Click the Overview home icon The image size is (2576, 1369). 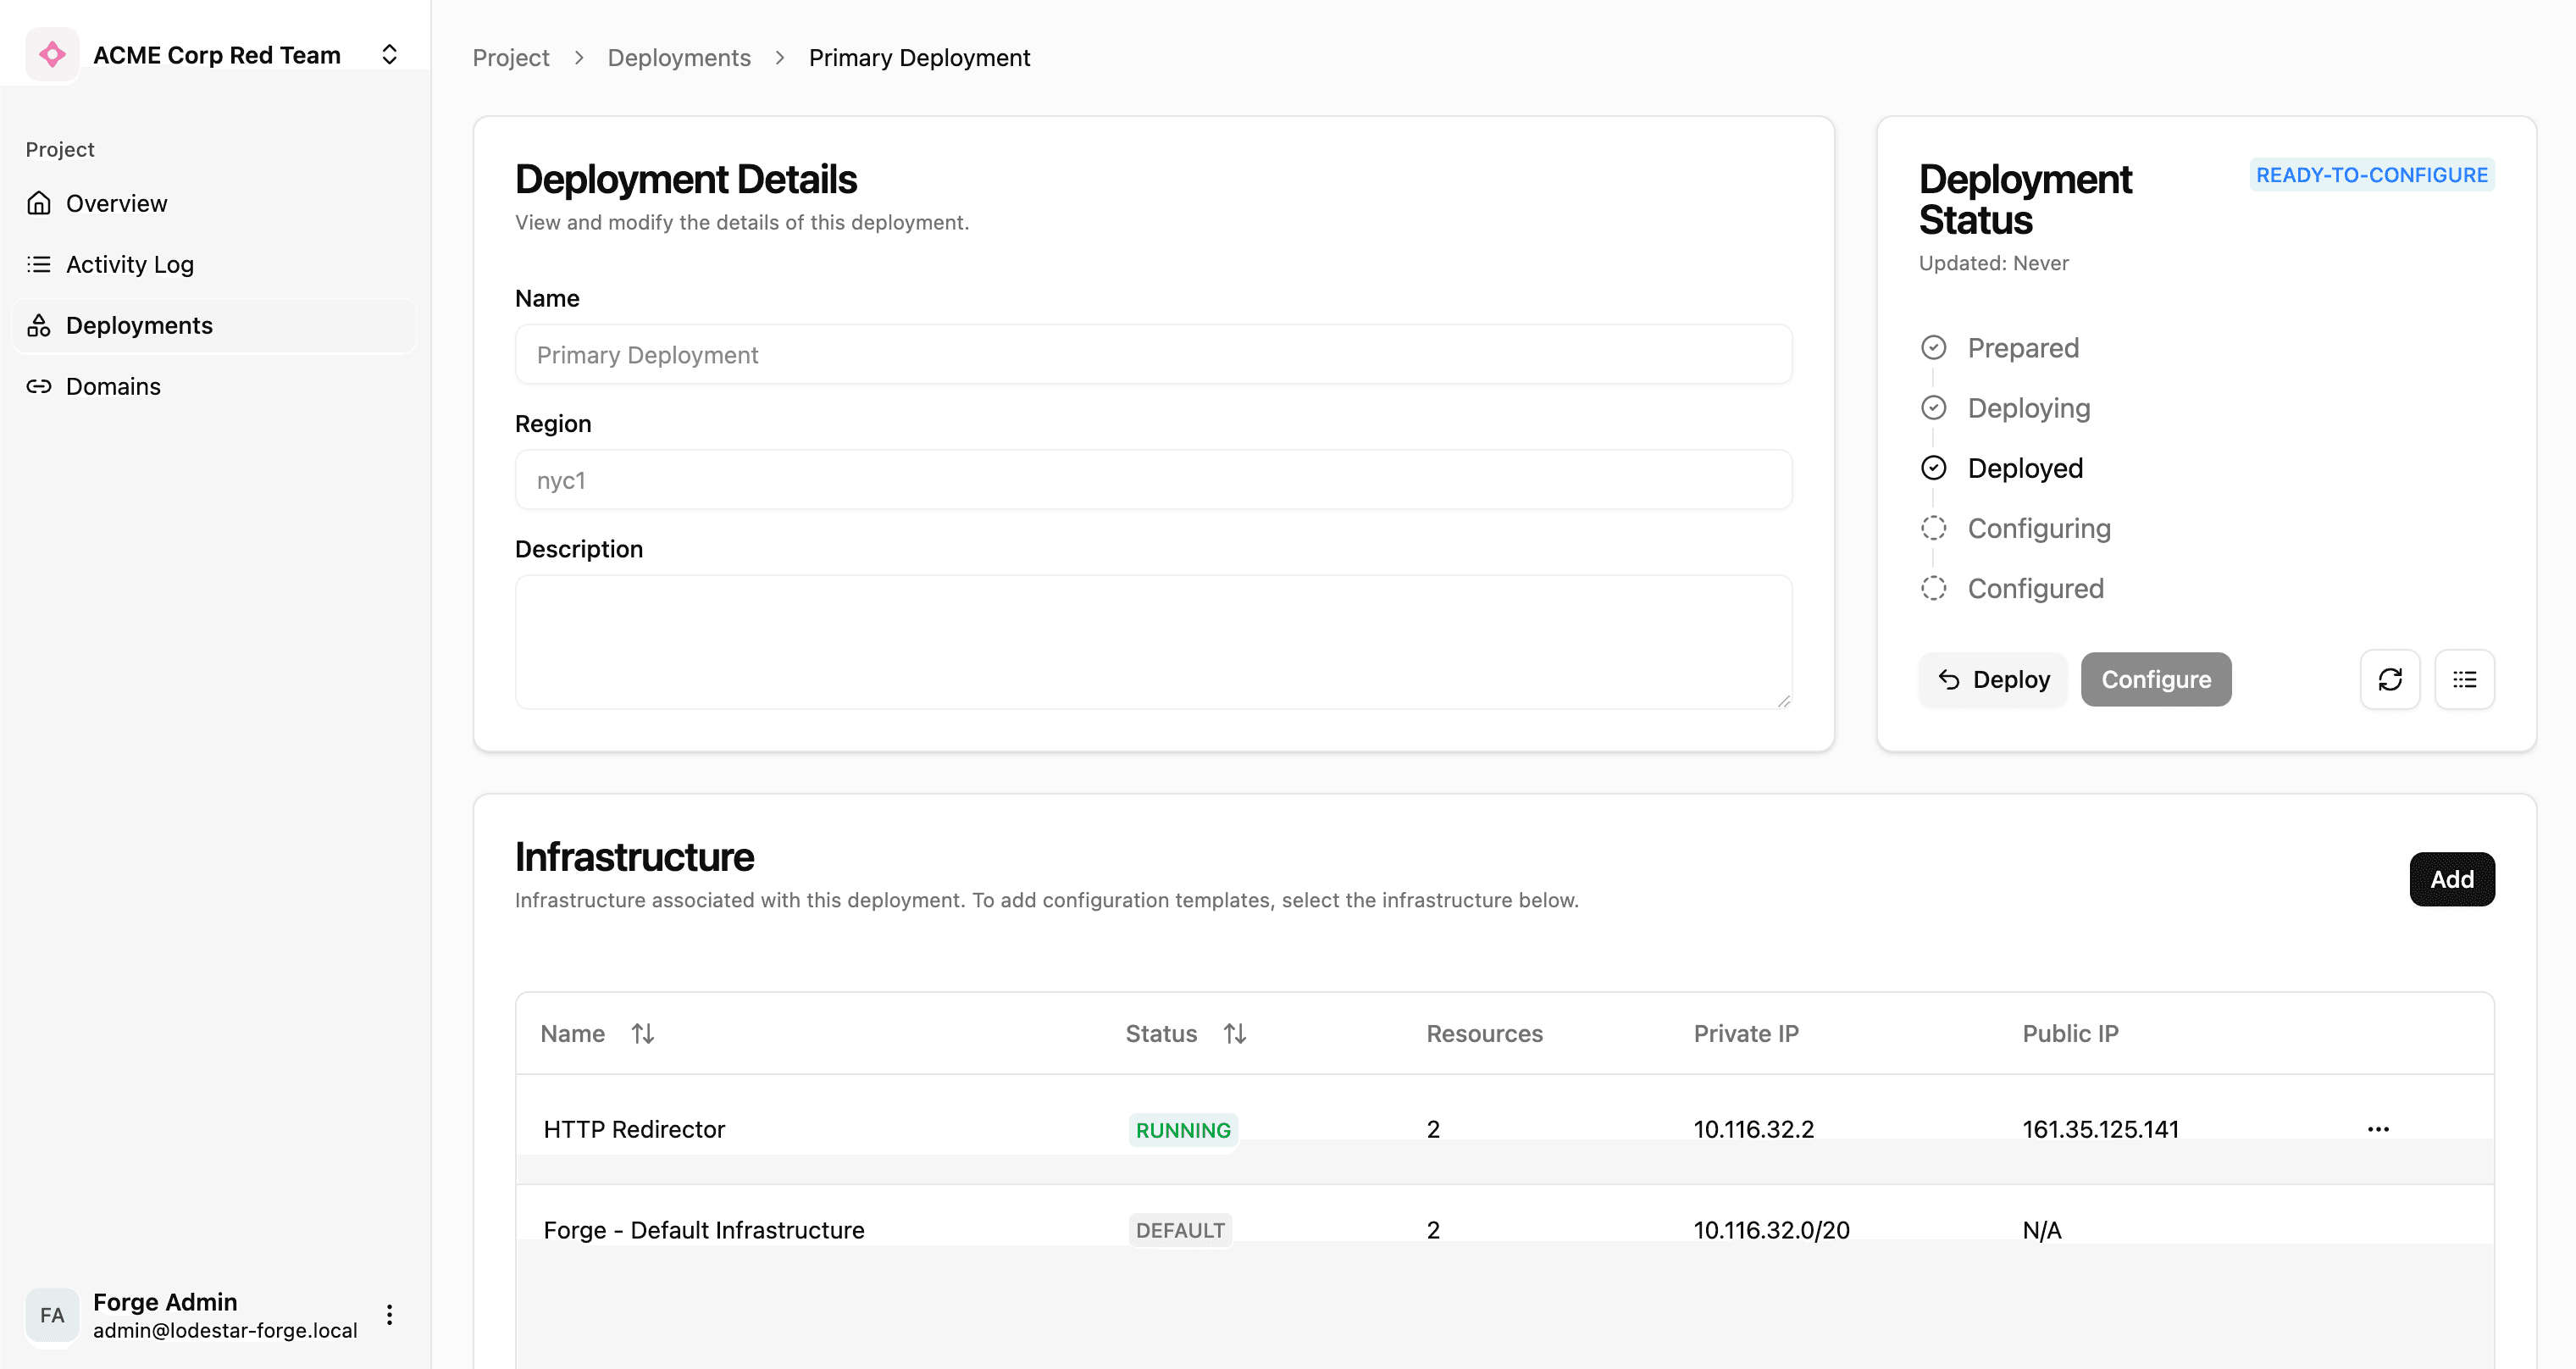click(x=39, y=203)
